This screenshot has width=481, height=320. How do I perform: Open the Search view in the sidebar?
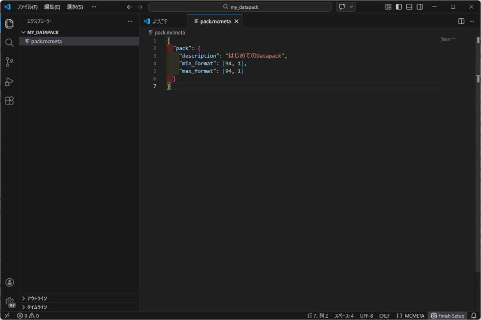tap(9, 42)
